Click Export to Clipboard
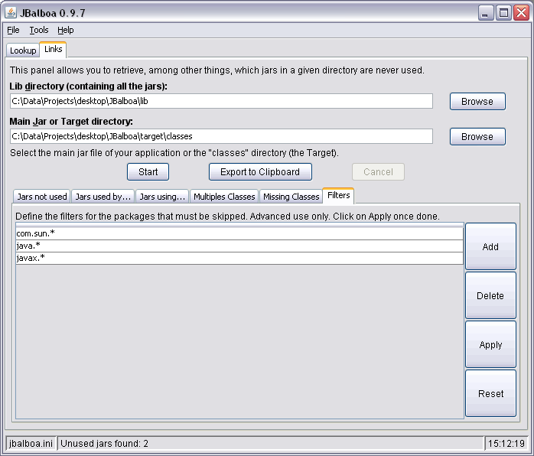 click(260, 172)
